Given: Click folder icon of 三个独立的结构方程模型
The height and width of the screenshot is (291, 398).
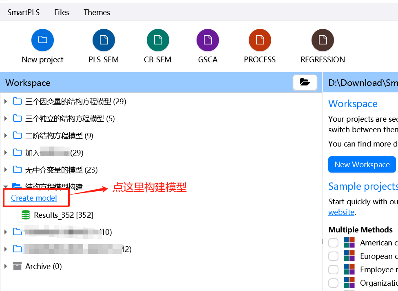Looking at the screenshot, I should (x=17, y=118).
